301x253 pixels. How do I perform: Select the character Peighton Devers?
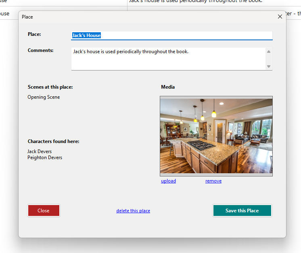[x=45, y=158]
